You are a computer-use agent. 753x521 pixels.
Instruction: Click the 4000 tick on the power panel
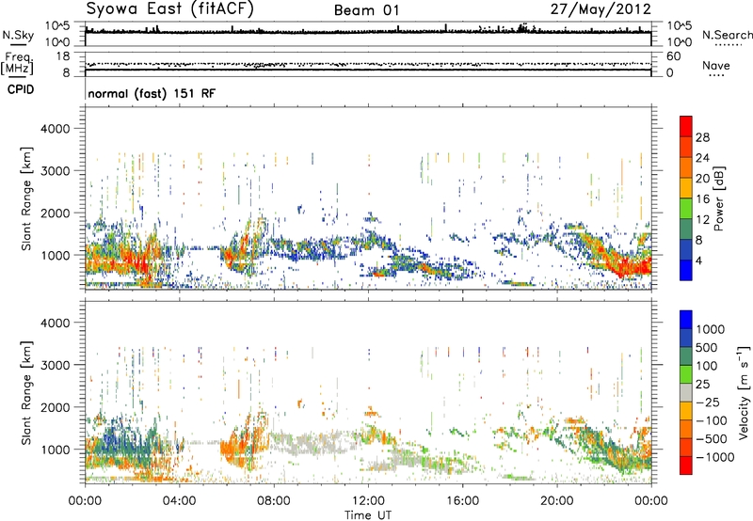click(x=55, y=129)
